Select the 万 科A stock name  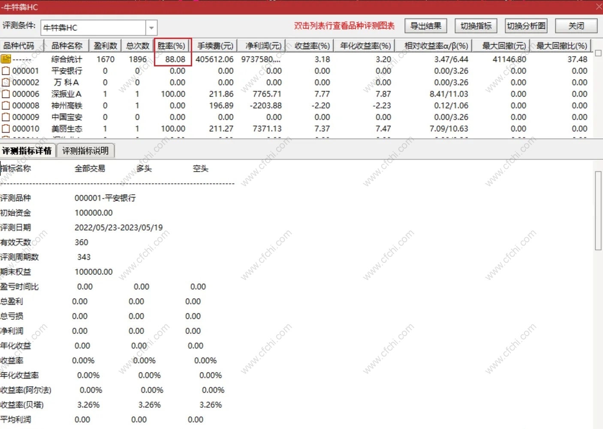point(66,82)
